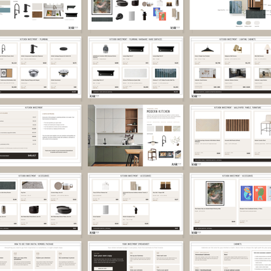Pick the white swatch on Modern Kitchen page
This screenshot has height=271, width=271.
pyautogui.click(x=150, y=128)
